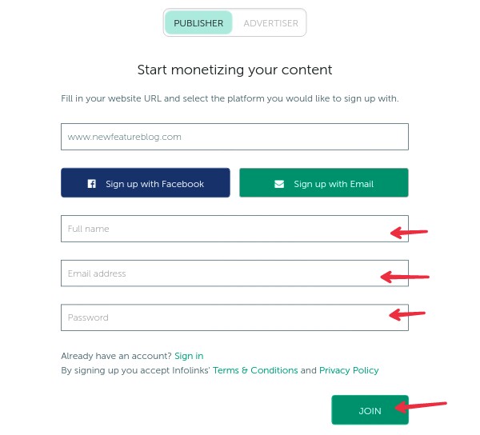
Task: Click the Start monetizing your content heading
Action: point(234,70)
